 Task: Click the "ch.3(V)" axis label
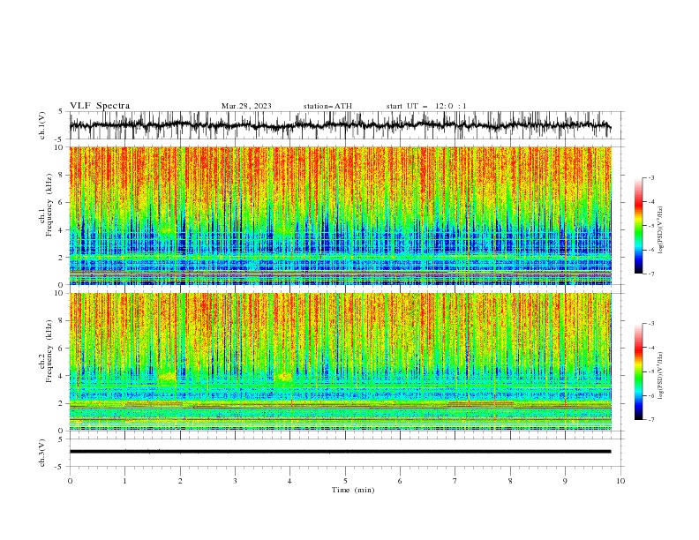[42, 453]
